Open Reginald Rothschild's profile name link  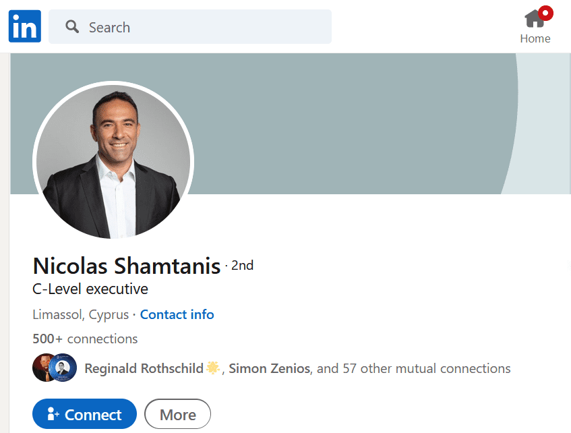(144, 368)
